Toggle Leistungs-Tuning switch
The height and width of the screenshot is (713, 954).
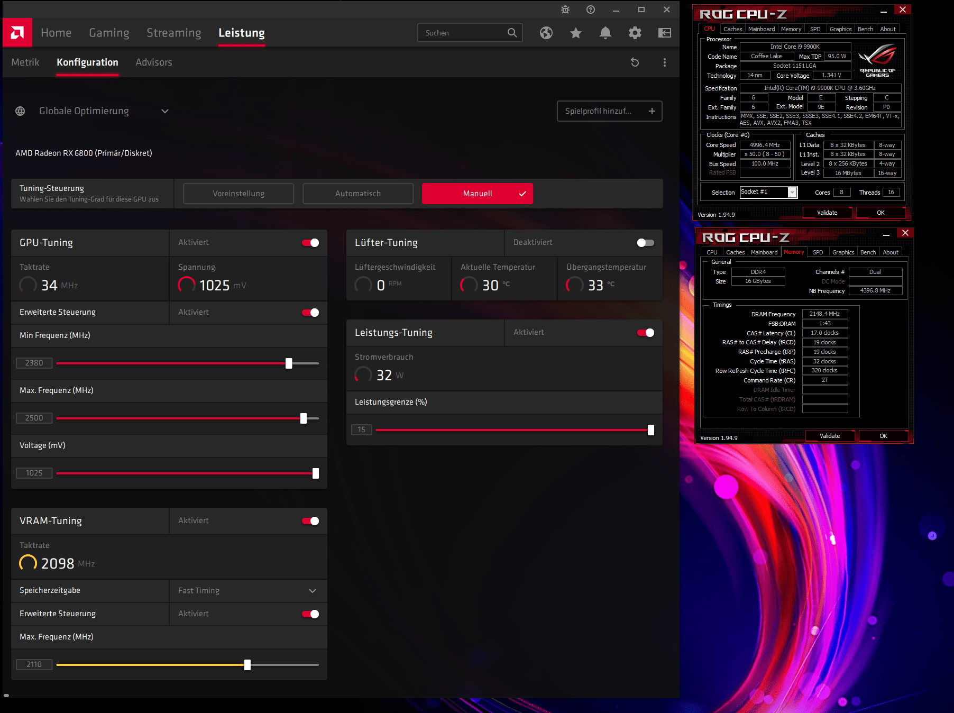(646, 333)
